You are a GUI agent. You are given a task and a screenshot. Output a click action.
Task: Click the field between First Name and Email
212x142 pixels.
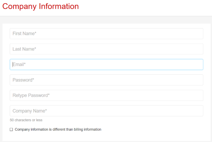coord(106,49)
